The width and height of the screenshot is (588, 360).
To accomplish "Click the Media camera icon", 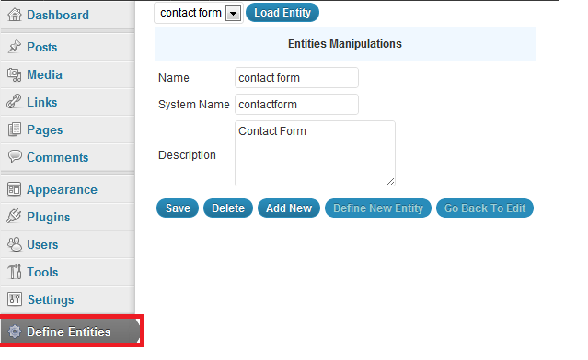I will [x=15, y=74].
